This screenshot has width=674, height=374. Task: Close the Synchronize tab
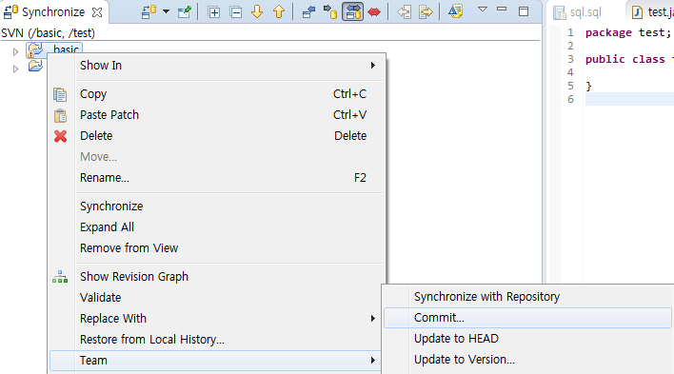point(97,12)
